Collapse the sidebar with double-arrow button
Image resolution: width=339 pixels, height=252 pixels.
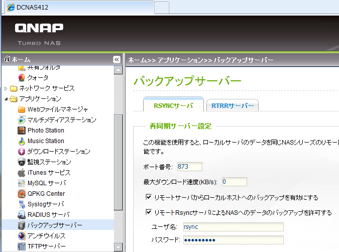click(x=117, y=59)
